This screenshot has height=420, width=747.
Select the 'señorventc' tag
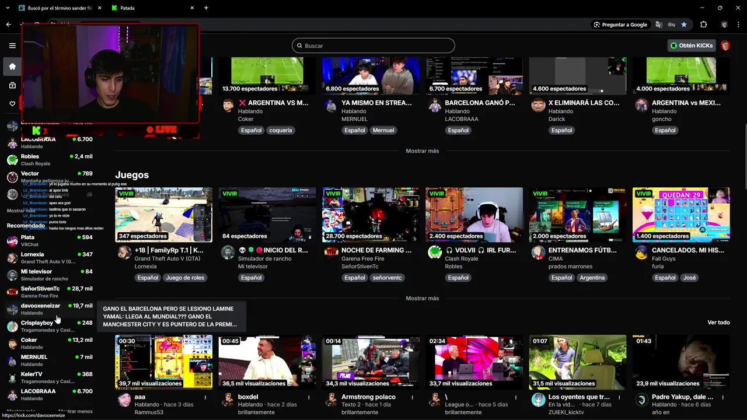tap(387, 278)
